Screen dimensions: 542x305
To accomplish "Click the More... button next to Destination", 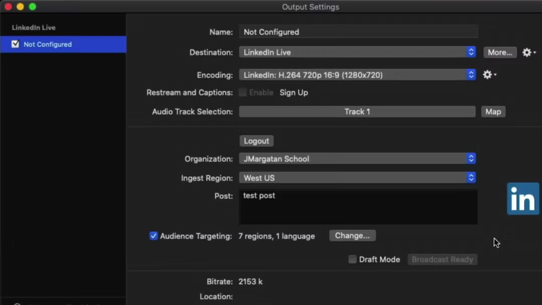I will [500, 52].
